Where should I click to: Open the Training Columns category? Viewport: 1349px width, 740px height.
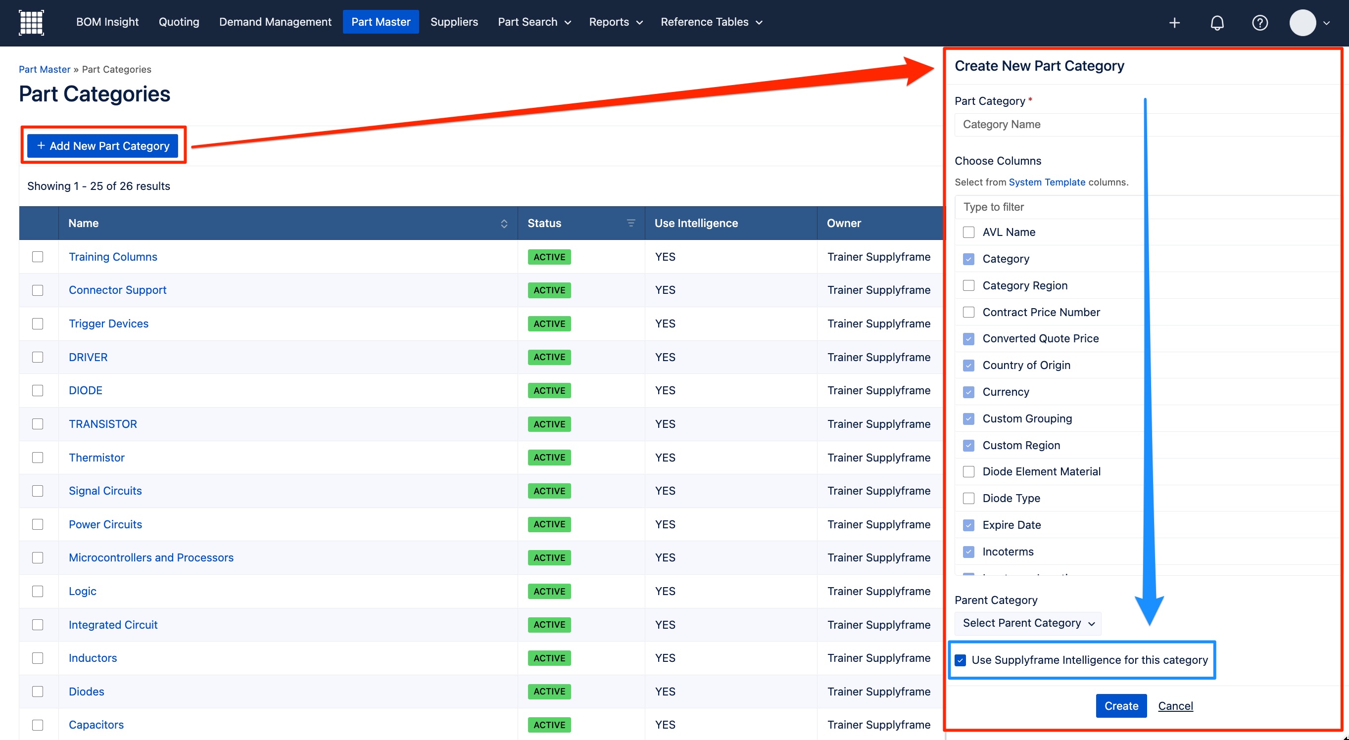113,256
